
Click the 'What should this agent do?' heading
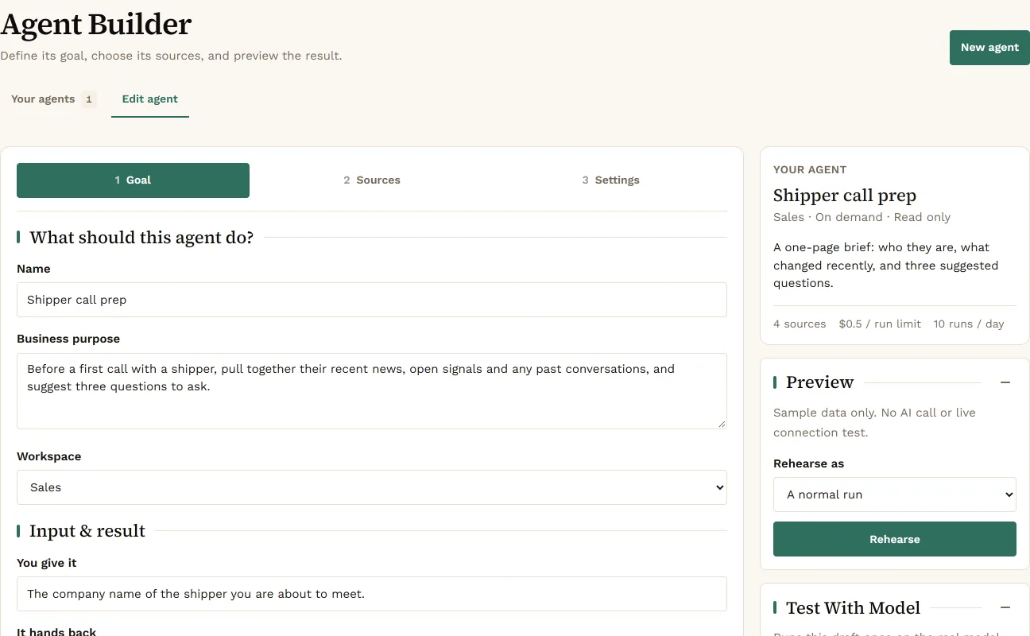coord(141,238)
